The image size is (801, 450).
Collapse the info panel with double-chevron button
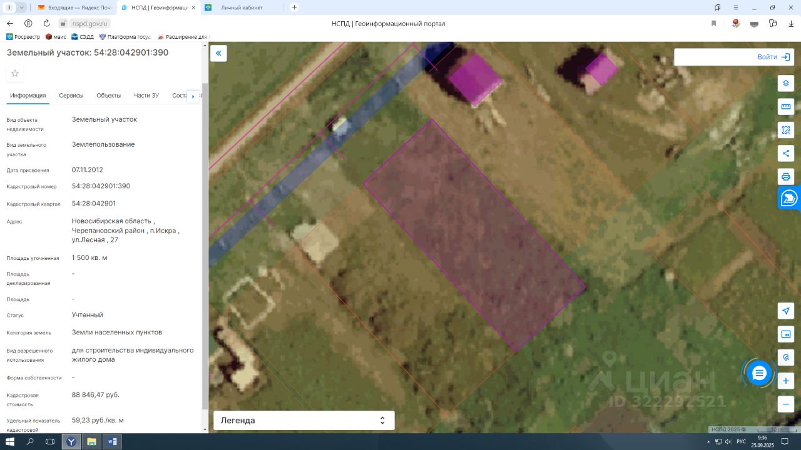pyautogui.click(x=218, y=53)
